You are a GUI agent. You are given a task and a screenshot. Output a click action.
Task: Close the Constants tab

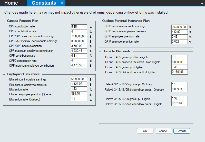point(62,3)
